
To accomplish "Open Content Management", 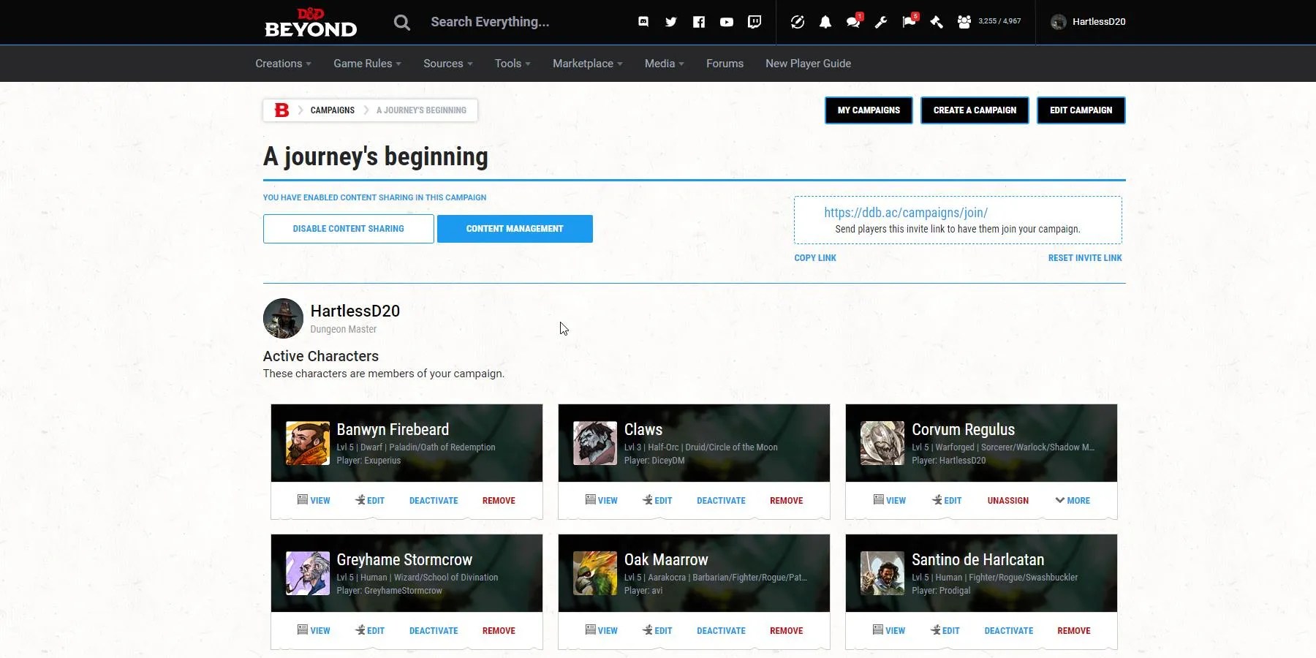I will pyautogui.click(x=515, y=229).
